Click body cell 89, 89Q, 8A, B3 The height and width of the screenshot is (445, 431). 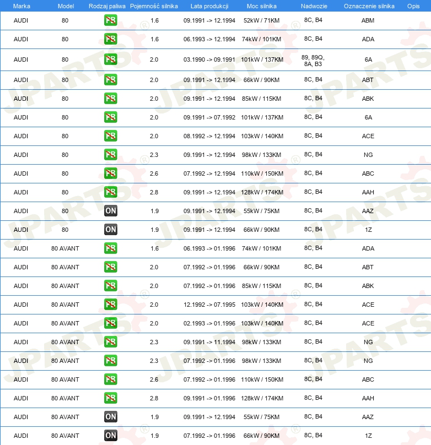tap(313, 61)
